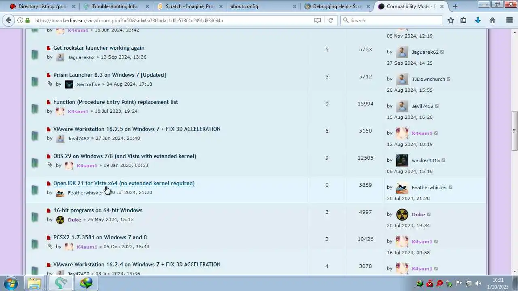Open the hamburger browser menu
This screenshot has height=291, width=518.
[510, 20]
